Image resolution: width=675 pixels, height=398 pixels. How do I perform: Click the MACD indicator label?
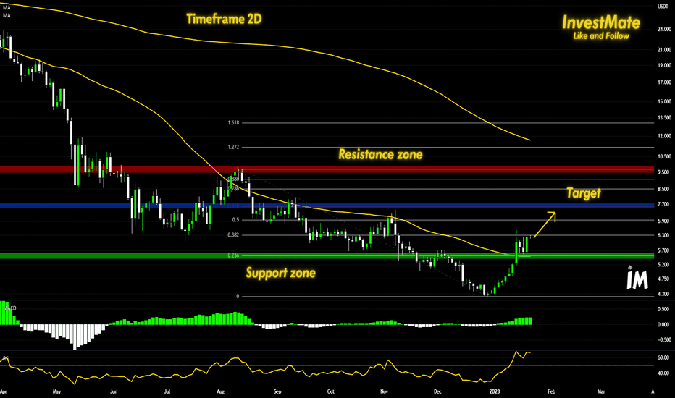point(10,308)
